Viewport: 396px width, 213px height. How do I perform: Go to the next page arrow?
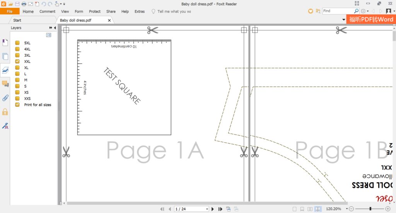[x=213, y=209]
